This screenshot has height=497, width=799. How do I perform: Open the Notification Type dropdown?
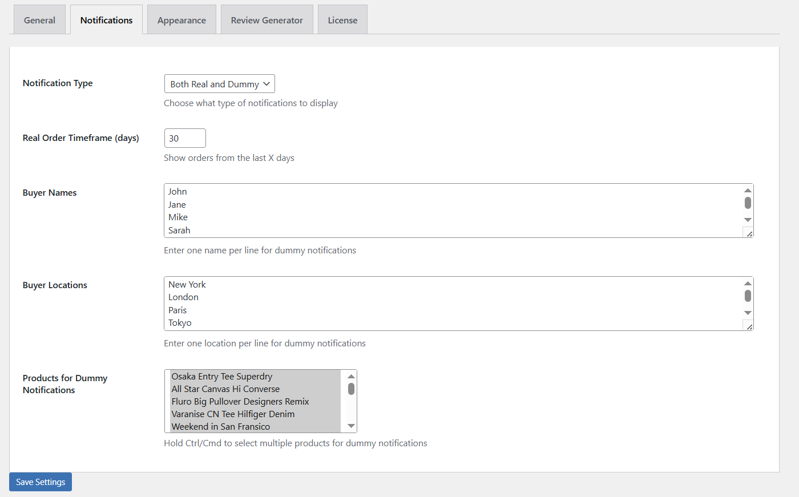pyautogui.click(x=219, y=83)
